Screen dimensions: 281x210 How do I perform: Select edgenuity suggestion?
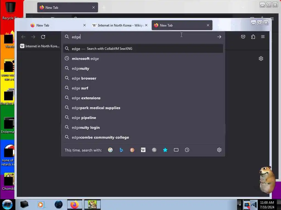click(143, 68)
